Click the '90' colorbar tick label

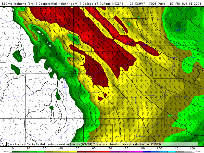143,148
